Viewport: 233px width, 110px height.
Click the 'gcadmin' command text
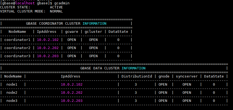62,3
